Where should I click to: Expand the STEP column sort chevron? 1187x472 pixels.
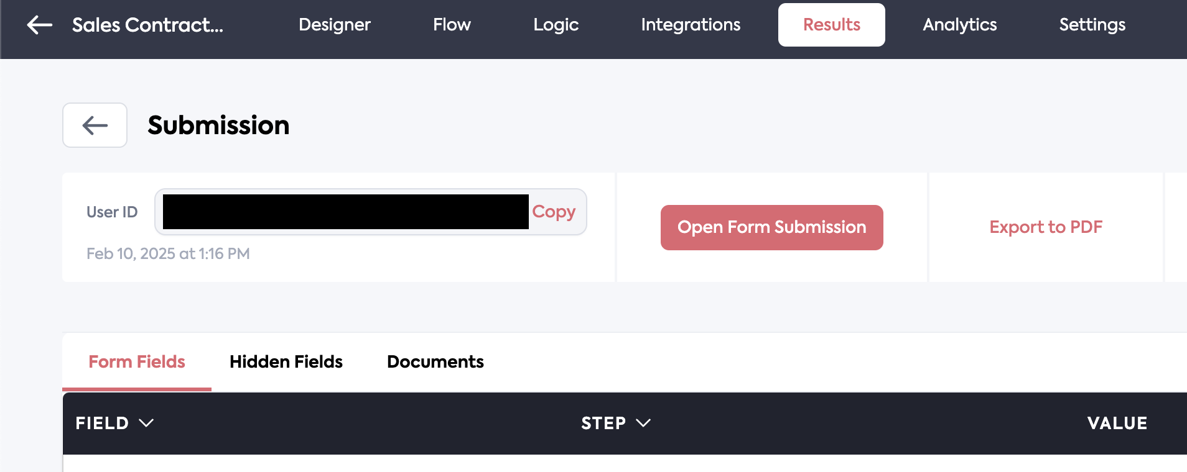[x=643, y=423]
